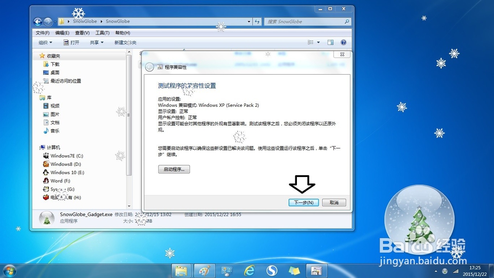Click the navigation pane scrollbar
Image resolution: width=494 pixels, height=278 pixels.
pyautogui.click(x=128, y=115)
